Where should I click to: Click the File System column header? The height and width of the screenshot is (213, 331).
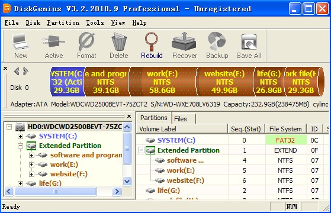click(x=285, y=129)
